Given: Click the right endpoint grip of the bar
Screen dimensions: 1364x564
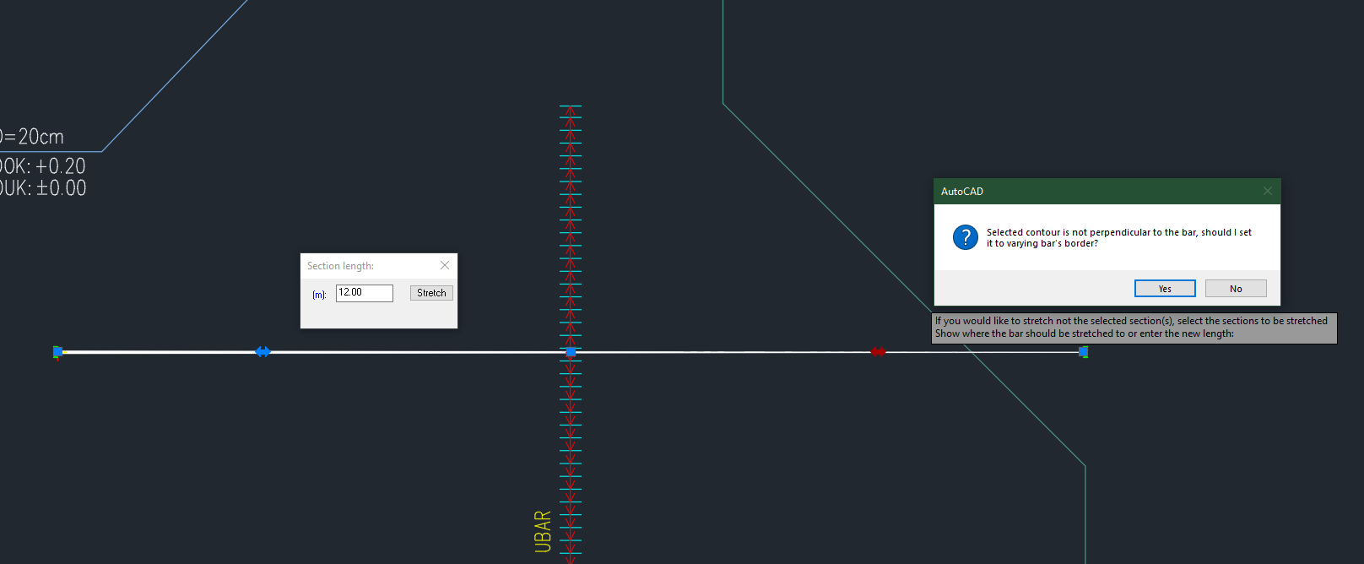Looking at the screenshot, I should pos(1083,351).
